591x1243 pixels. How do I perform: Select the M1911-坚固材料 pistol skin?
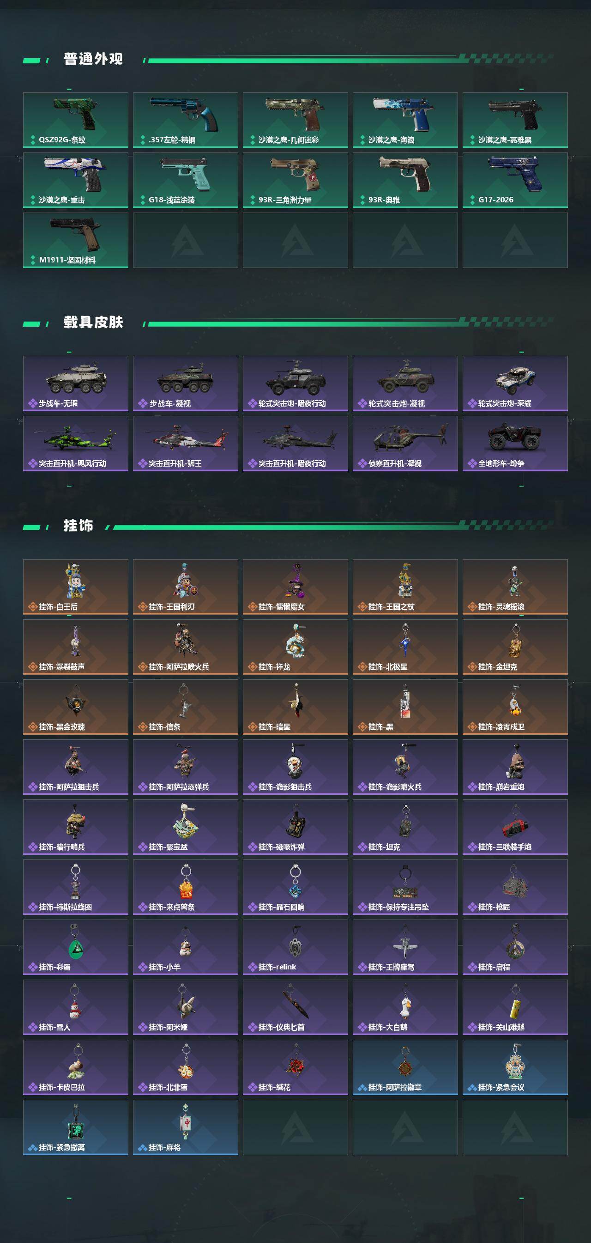pos(76,240)
